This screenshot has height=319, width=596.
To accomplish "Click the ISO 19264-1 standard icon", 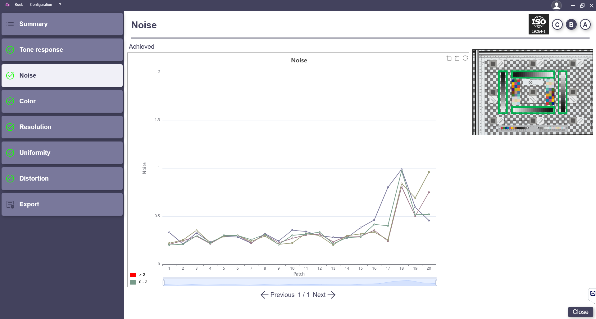I will pyautogui.click(x=538, y=24).
